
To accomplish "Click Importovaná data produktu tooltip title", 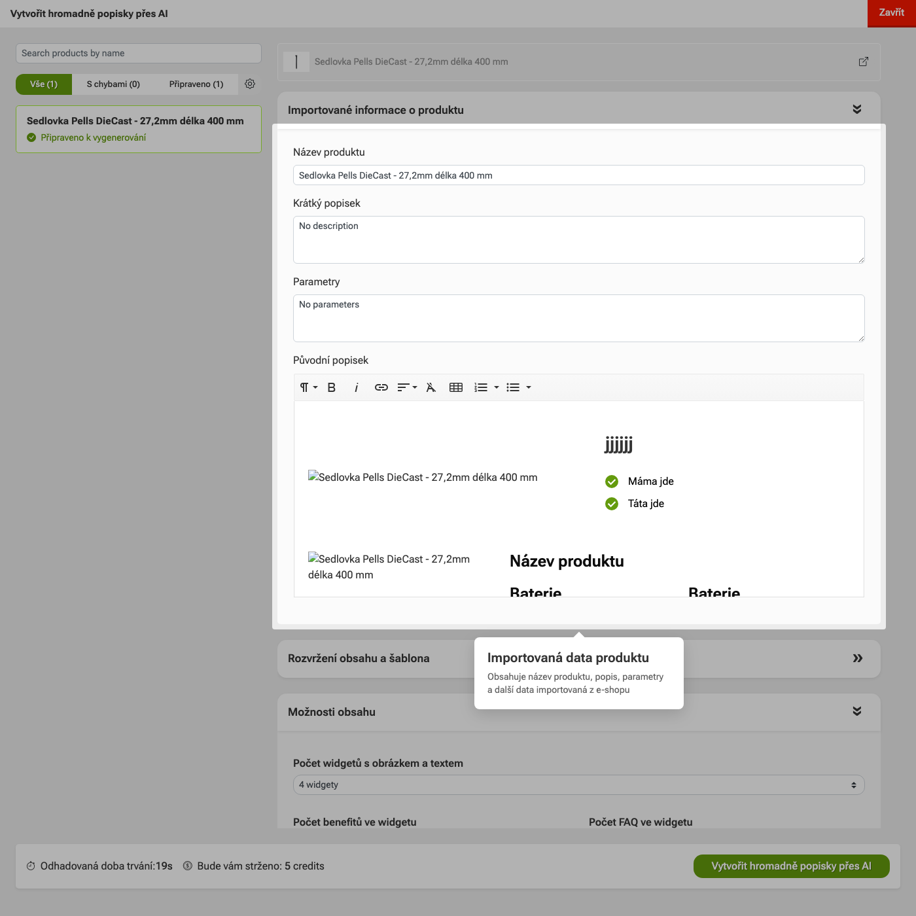I will point(568,658).
